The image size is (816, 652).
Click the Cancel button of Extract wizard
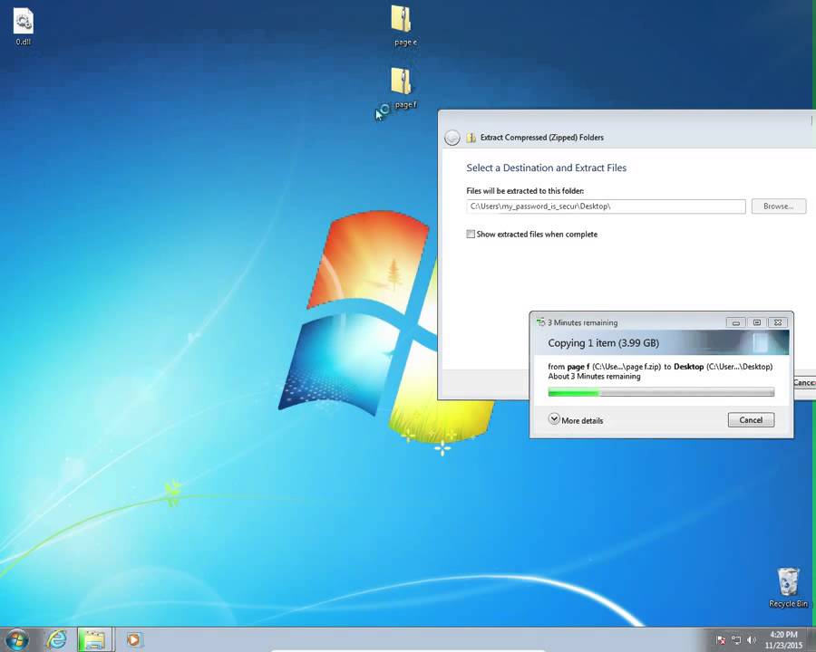click(804, 383)
